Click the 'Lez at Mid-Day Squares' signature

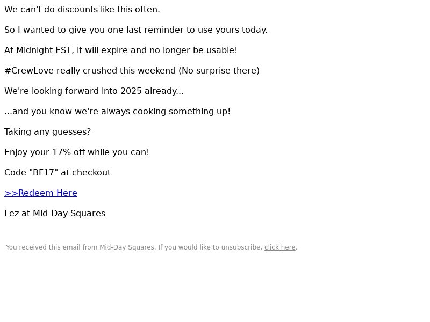[55, 214]
